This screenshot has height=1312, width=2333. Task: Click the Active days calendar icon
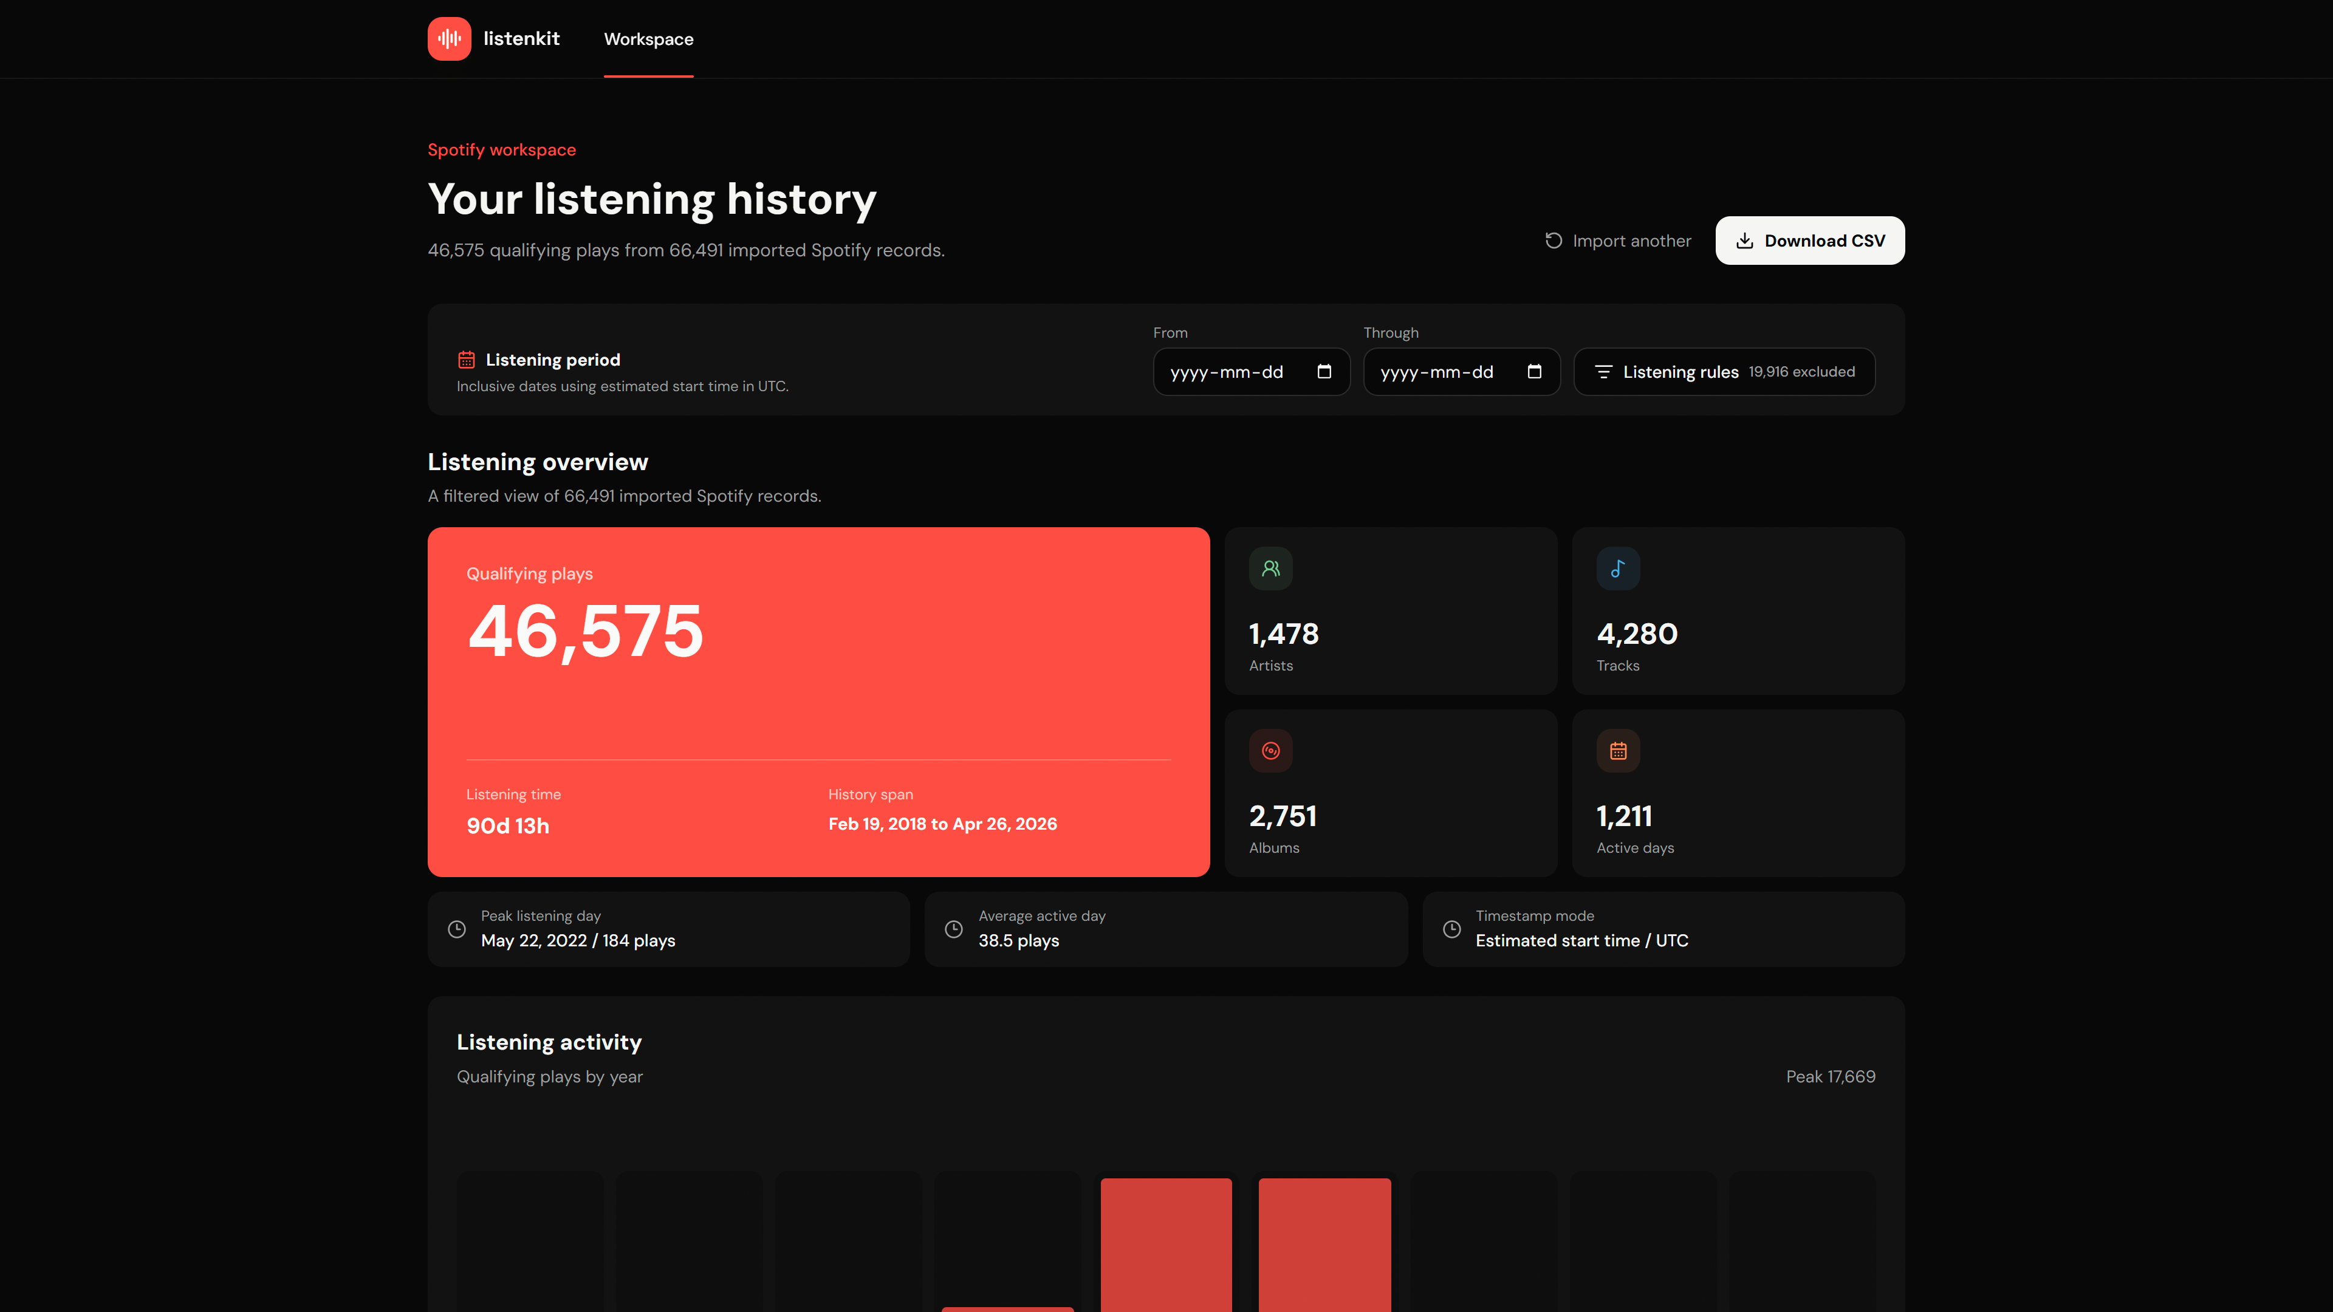(x=1617, y=751)
